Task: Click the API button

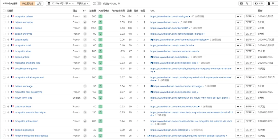Action: pos(259,4)
